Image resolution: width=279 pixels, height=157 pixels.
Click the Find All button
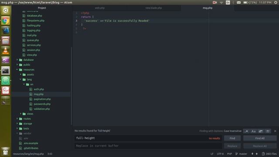(260, 138)
